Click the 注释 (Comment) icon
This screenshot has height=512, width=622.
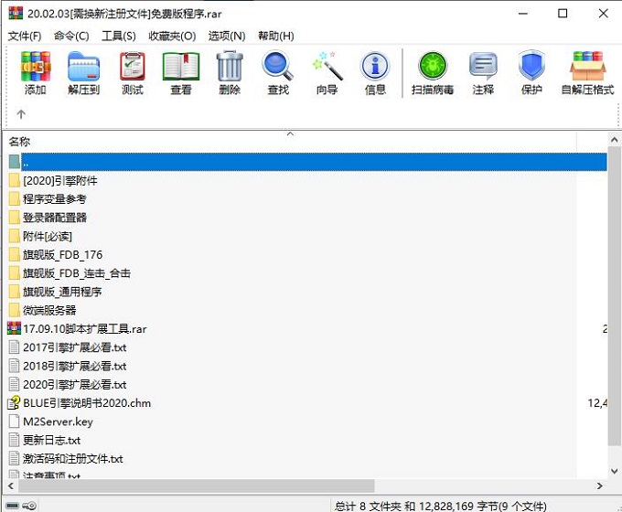click(x=483, y=66)
